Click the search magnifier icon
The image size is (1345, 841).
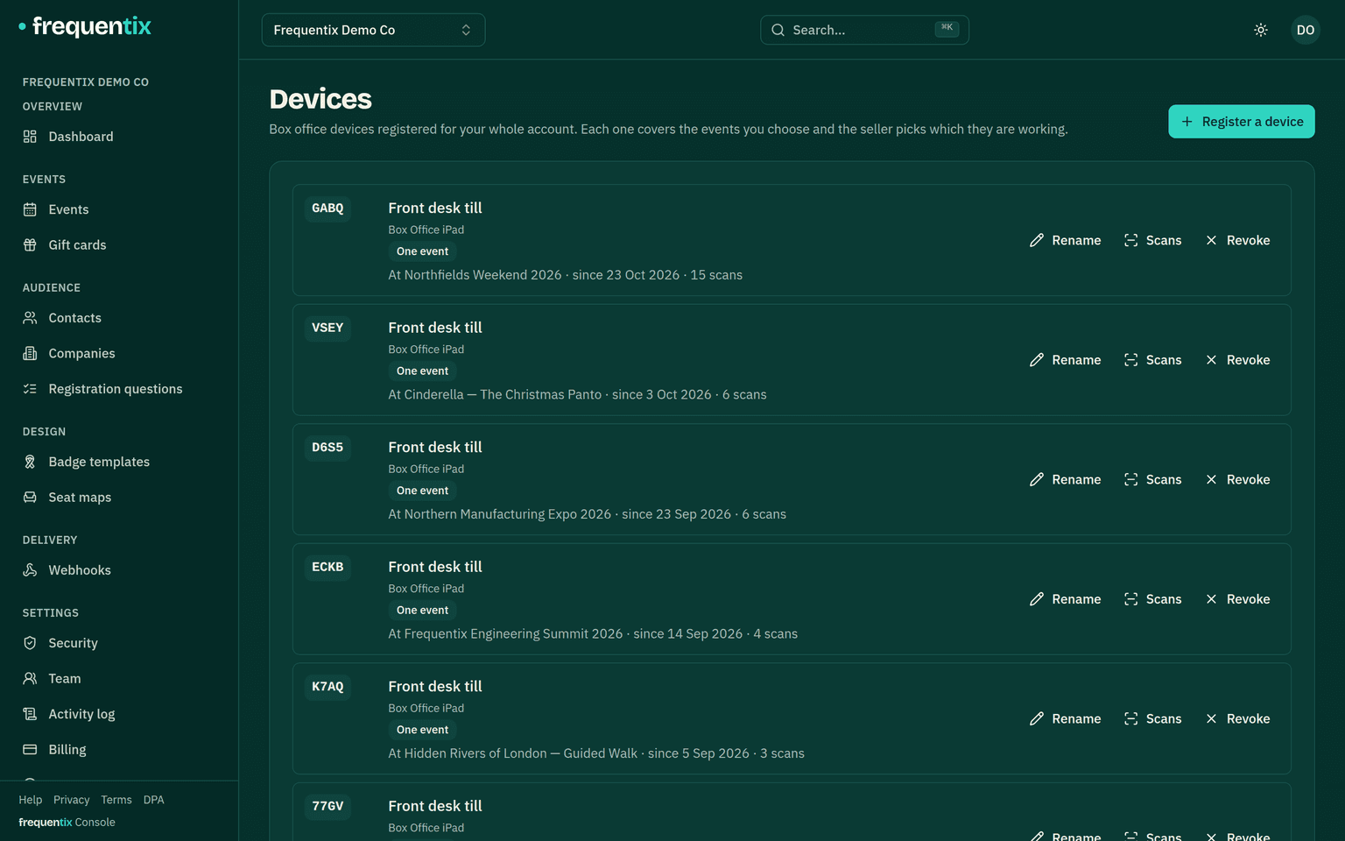[x=778, y=30]
